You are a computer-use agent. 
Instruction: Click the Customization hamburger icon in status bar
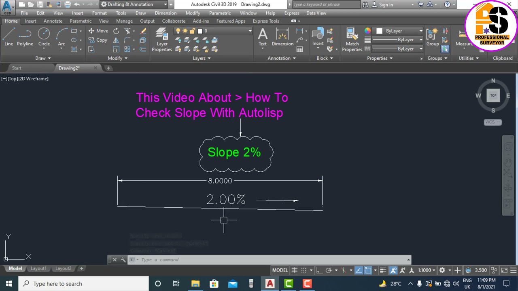[514, 270]
